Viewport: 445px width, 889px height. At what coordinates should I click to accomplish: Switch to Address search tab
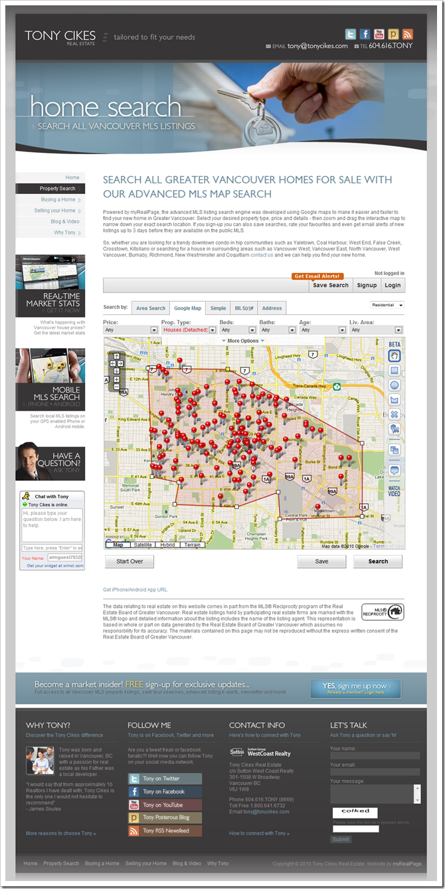point(272,308)
